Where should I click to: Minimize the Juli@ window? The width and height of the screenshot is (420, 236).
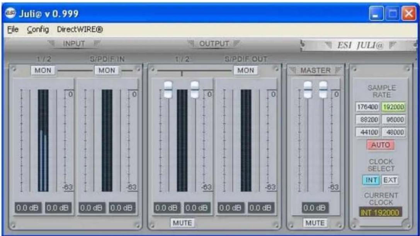376,13
